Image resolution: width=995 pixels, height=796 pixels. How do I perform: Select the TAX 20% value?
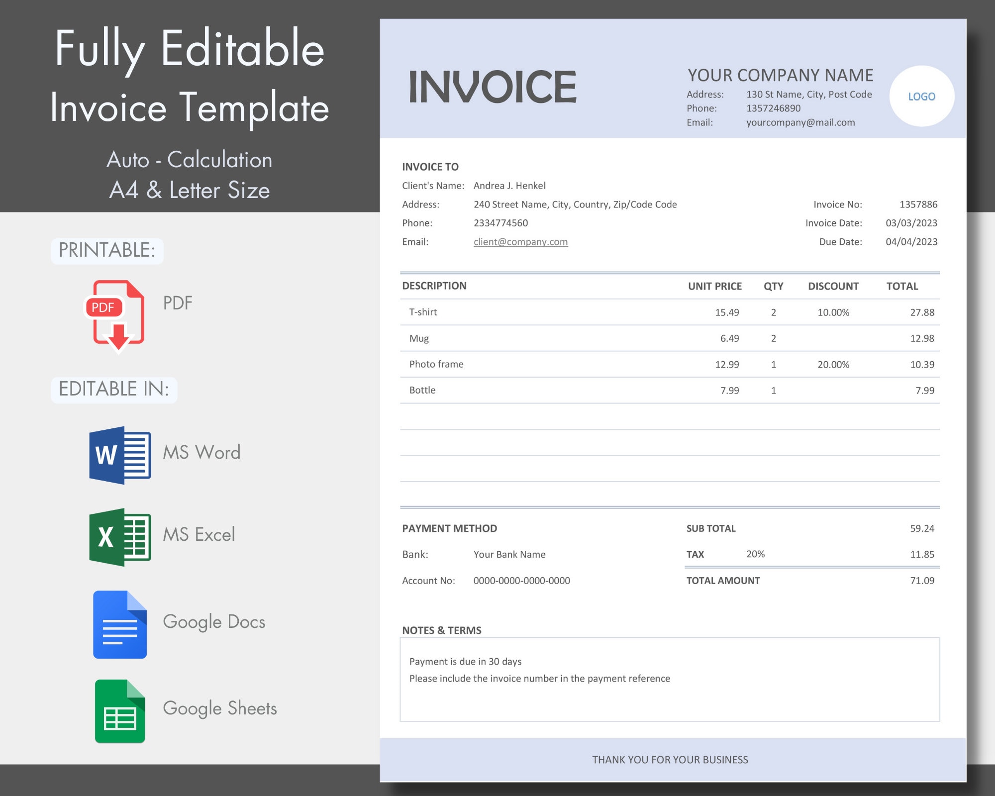[756, 554]
